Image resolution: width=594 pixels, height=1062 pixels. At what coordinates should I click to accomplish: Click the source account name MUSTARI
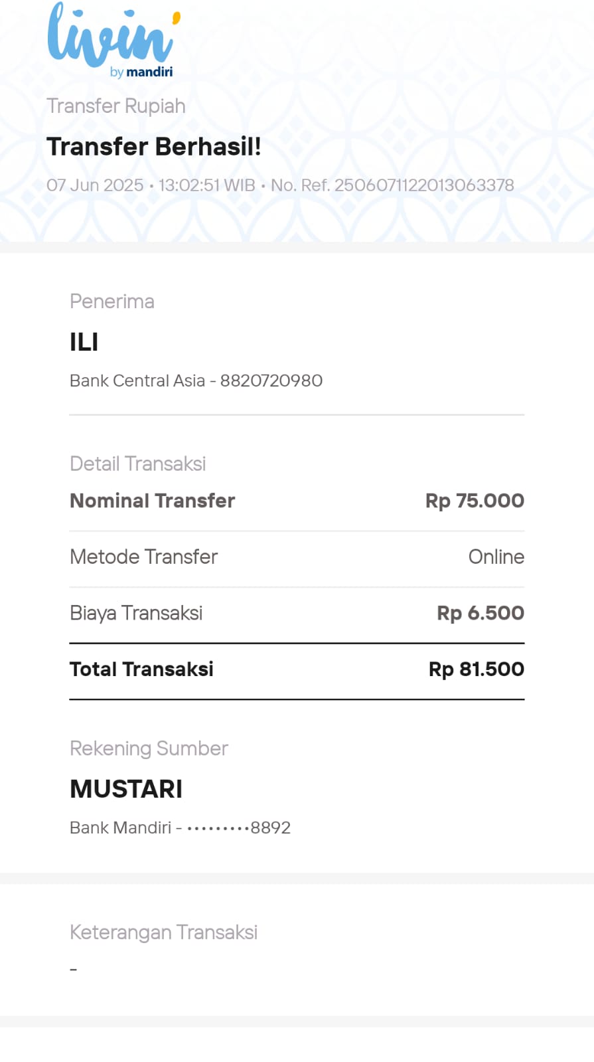point(126,789)
